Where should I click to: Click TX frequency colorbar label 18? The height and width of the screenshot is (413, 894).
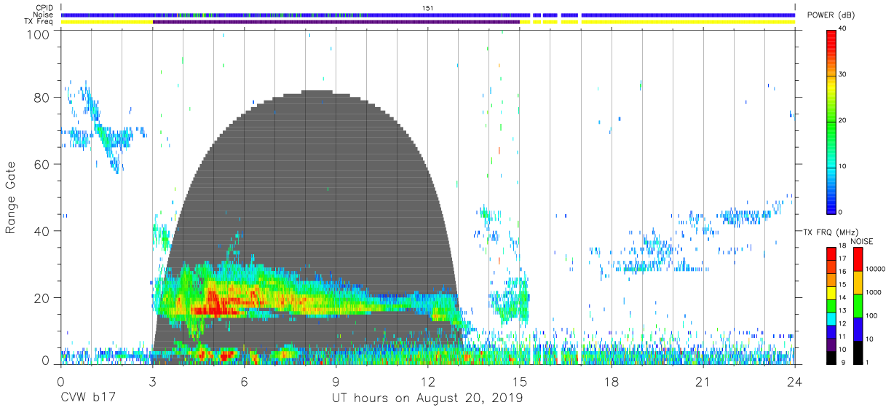tap(843, 246)
